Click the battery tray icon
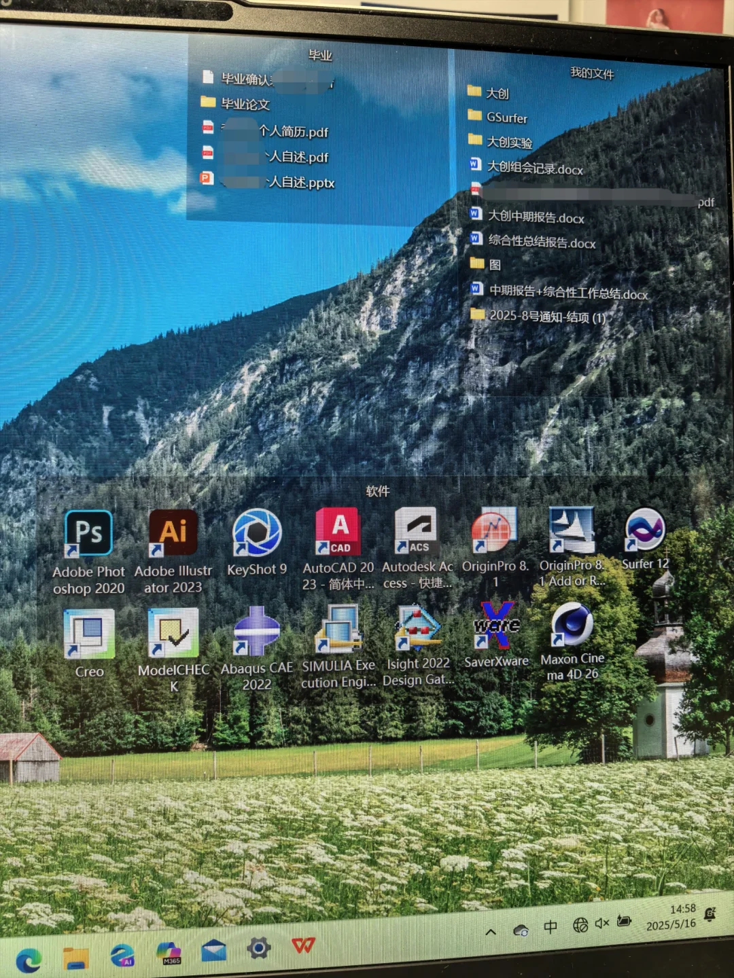The width and height of the screenshot is (734, 978). (x=624, y=922)
